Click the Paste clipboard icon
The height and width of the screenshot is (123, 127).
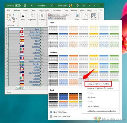point(9,16)
